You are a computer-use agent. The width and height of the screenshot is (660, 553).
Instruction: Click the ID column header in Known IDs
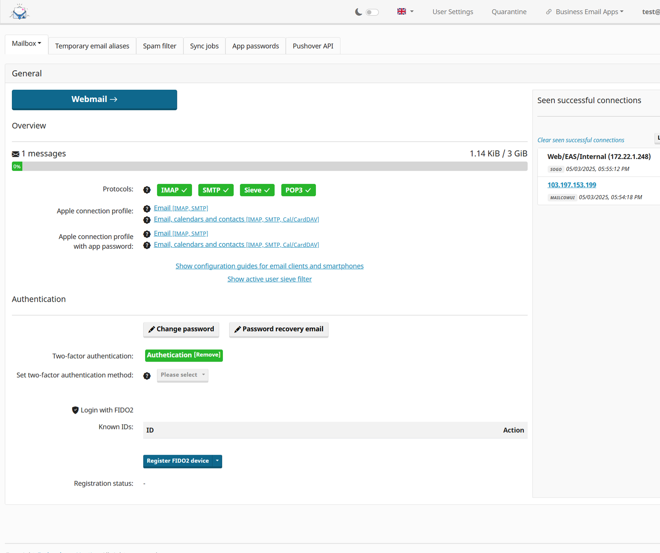pos(150,430)
